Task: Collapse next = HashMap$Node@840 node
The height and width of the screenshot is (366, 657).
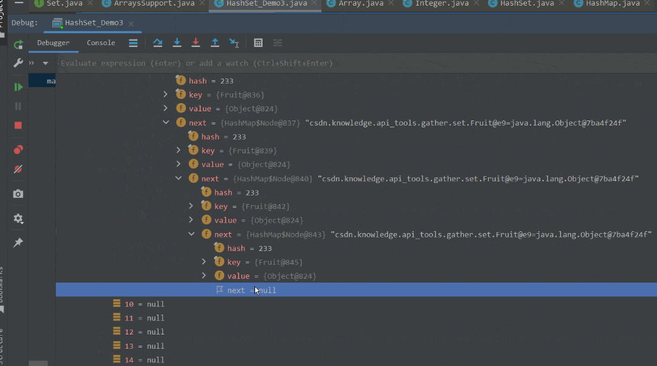Action: tap(178, 178)
